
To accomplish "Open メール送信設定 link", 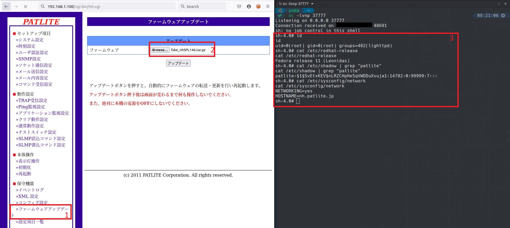I will click(x=32, y=71).
